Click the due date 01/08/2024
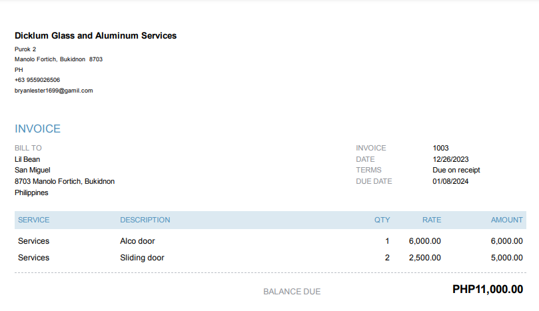Image resolution: width=539 pixels, height=311 pixels. click(x=450, y=181)
